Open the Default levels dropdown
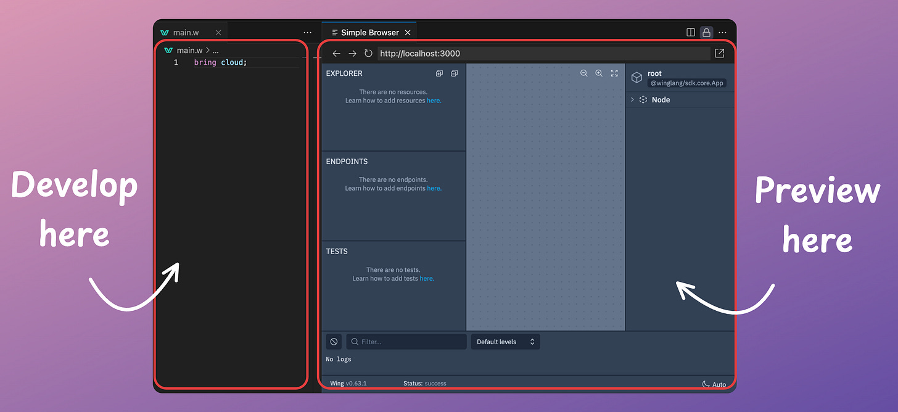 505,341
